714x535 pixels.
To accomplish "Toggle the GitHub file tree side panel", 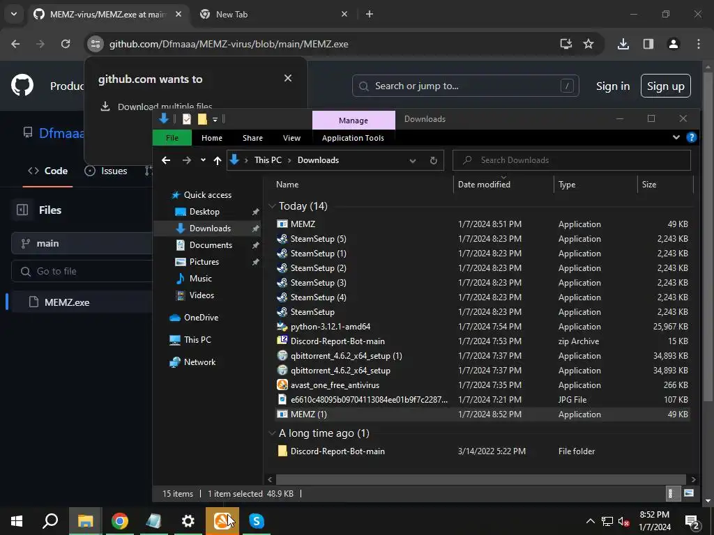I will (22, 210).
